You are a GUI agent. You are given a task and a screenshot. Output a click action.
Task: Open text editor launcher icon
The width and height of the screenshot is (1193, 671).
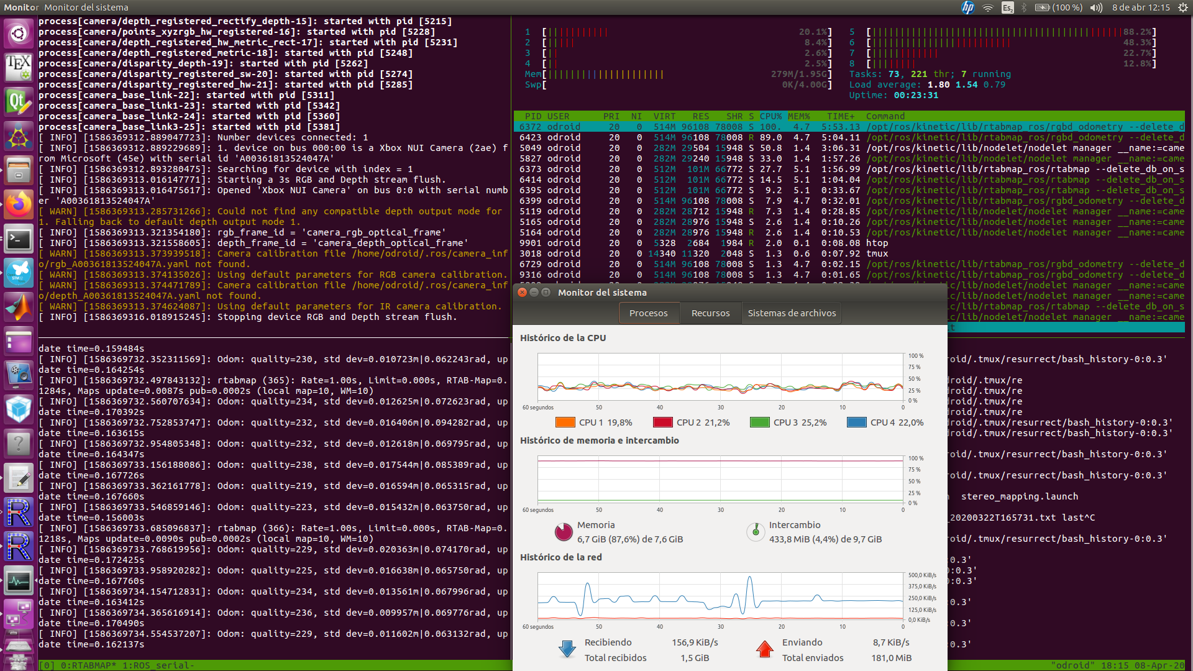[x=19, y=478]
